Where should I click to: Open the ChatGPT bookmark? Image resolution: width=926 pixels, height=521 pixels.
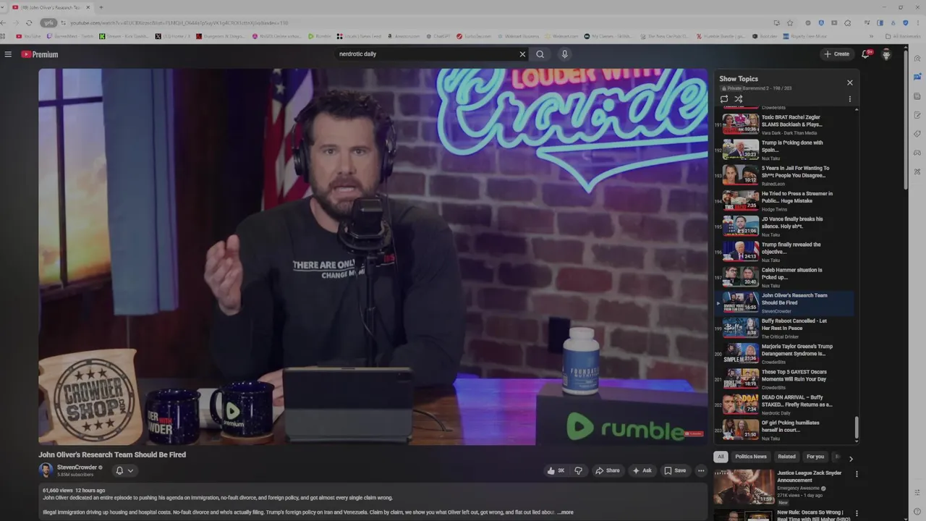click(438, 36)
